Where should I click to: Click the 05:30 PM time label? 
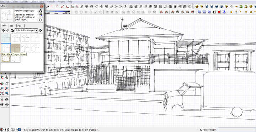[66, 13]
